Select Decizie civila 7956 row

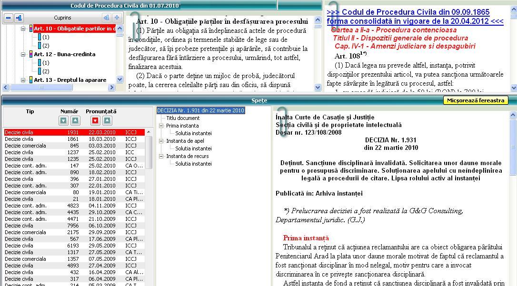[74, 226]
